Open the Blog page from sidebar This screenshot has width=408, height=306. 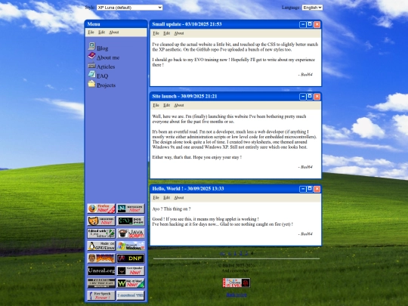coord(102,48)
